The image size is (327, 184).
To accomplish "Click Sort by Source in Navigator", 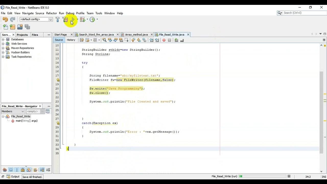I will [x=48, y=170].
